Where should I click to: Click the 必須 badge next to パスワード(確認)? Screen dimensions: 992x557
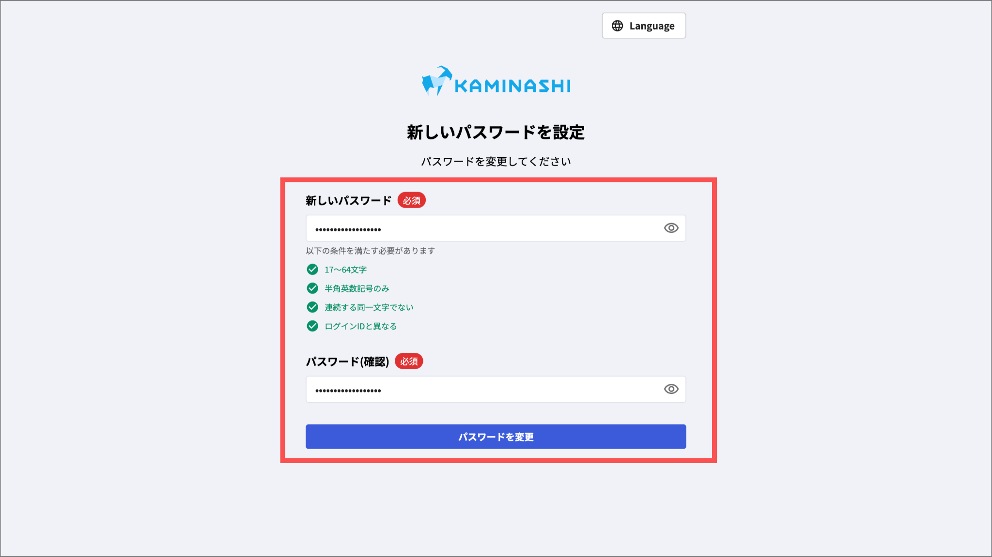pyautogui.click(x=409, y=361)
